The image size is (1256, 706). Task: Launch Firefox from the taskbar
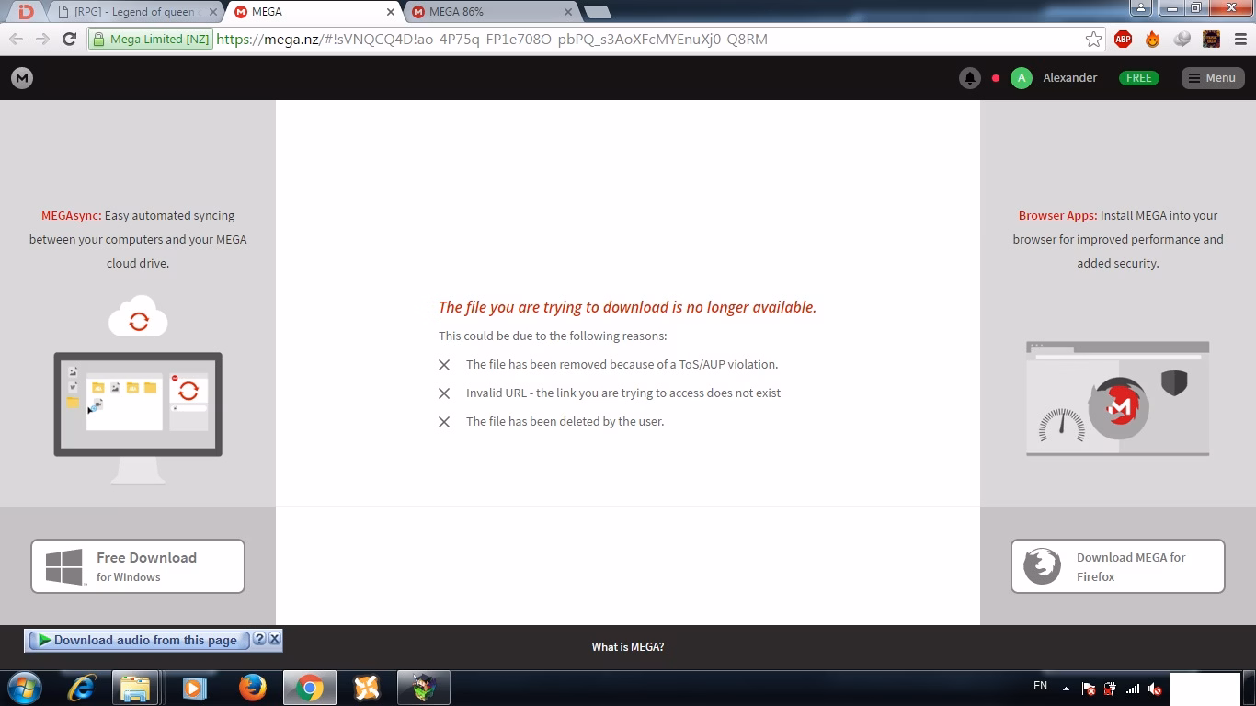pyautogui.click(x=252, y=688)
